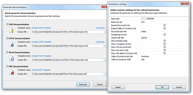The image size is (193, 95).
Task: Cancel the Generate documentation dialog
Action: click(x=100, y=84)
